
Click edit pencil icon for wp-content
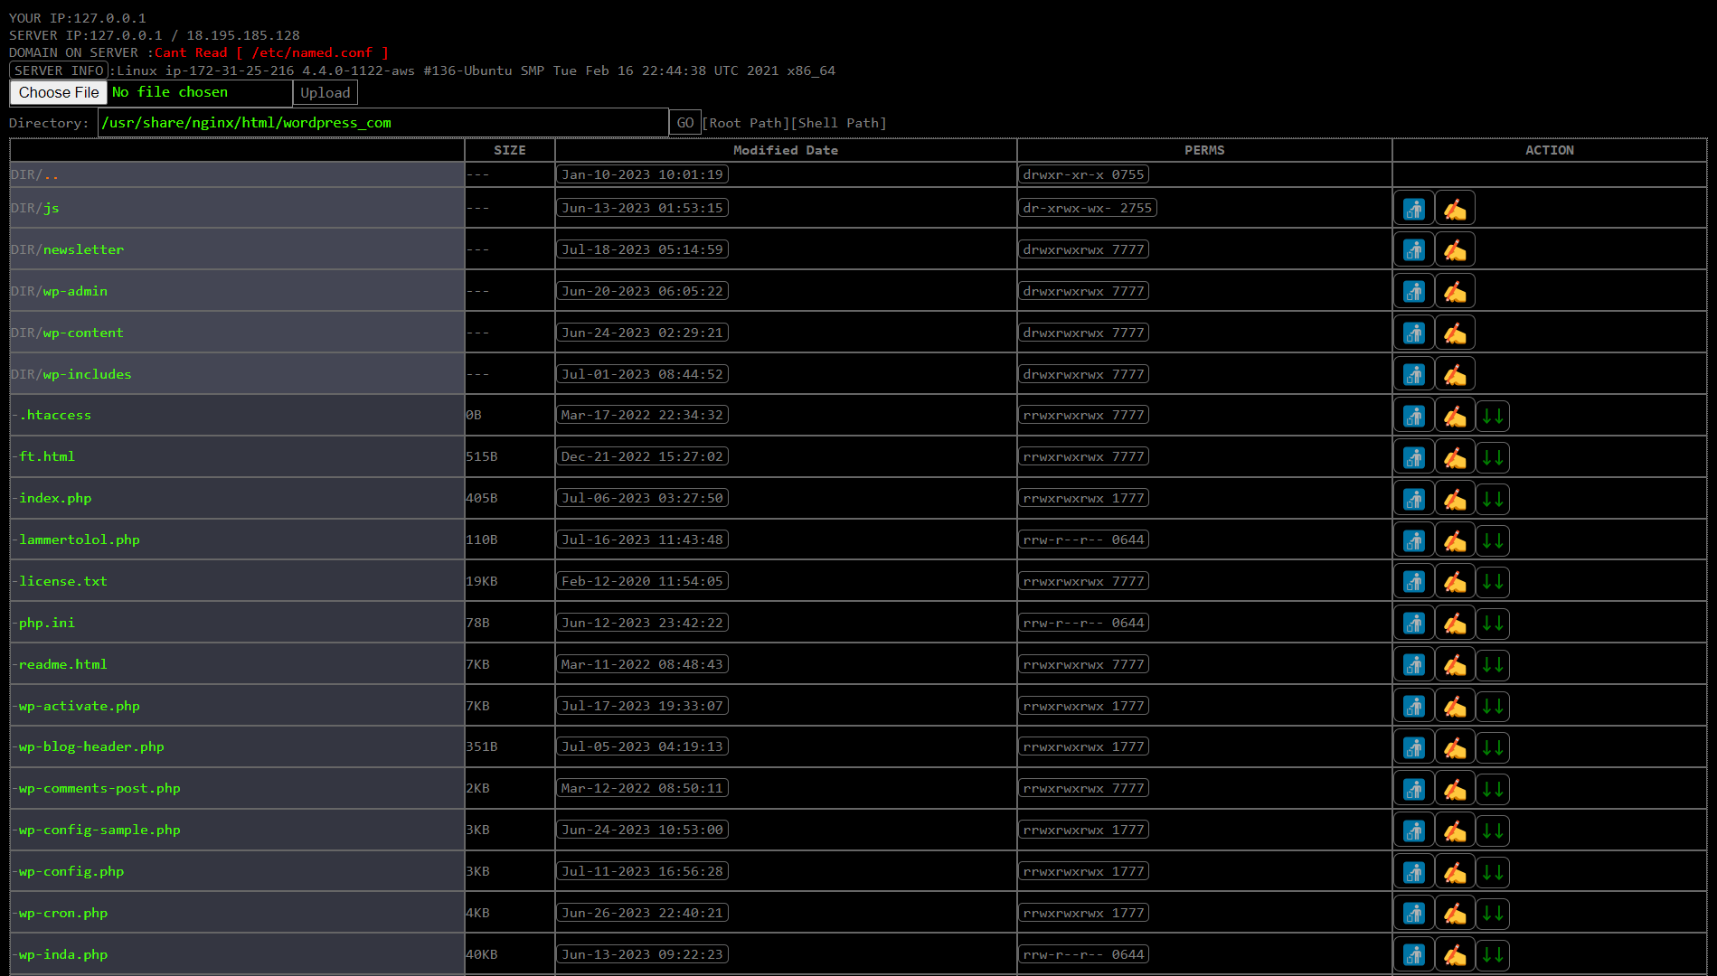click(1455, 333)
